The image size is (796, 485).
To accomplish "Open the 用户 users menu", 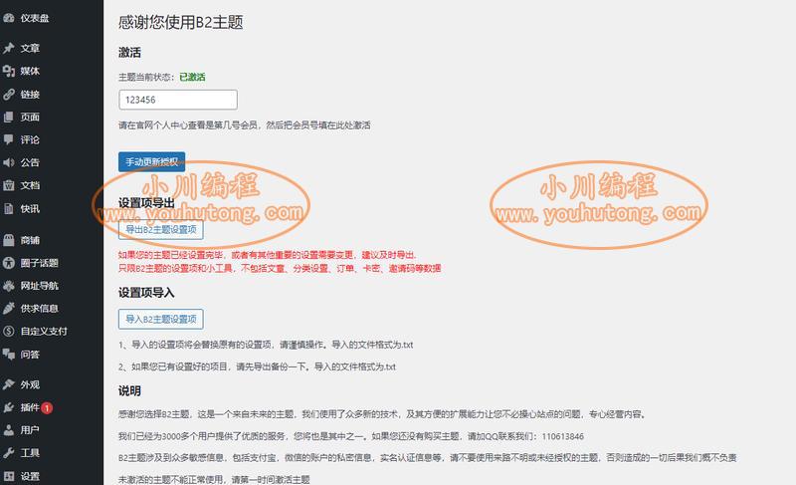I will click(x=30, y=430).
